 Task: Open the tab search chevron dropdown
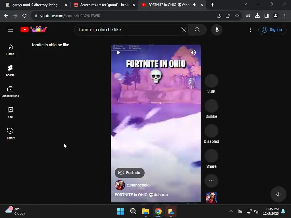pos(245,4)
